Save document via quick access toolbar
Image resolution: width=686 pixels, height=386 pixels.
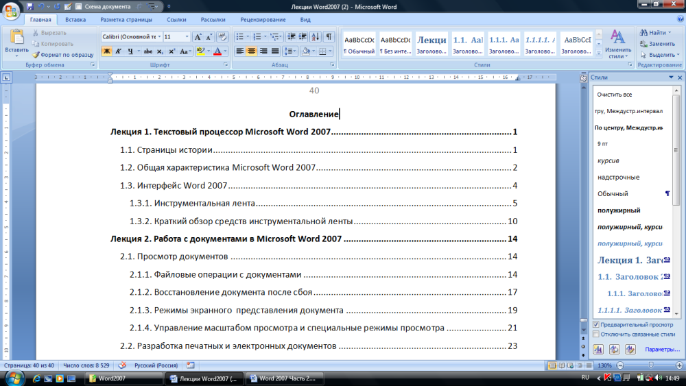(29, 7)
